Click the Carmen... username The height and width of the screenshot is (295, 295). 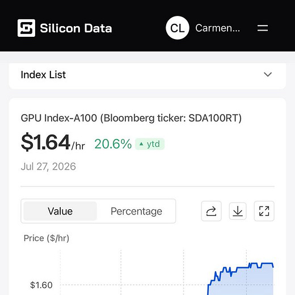click(x=218, y=28)
